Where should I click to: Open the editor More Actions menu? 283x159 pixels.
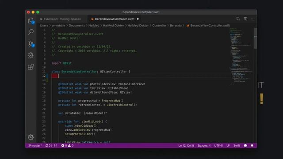pos(253,19)
